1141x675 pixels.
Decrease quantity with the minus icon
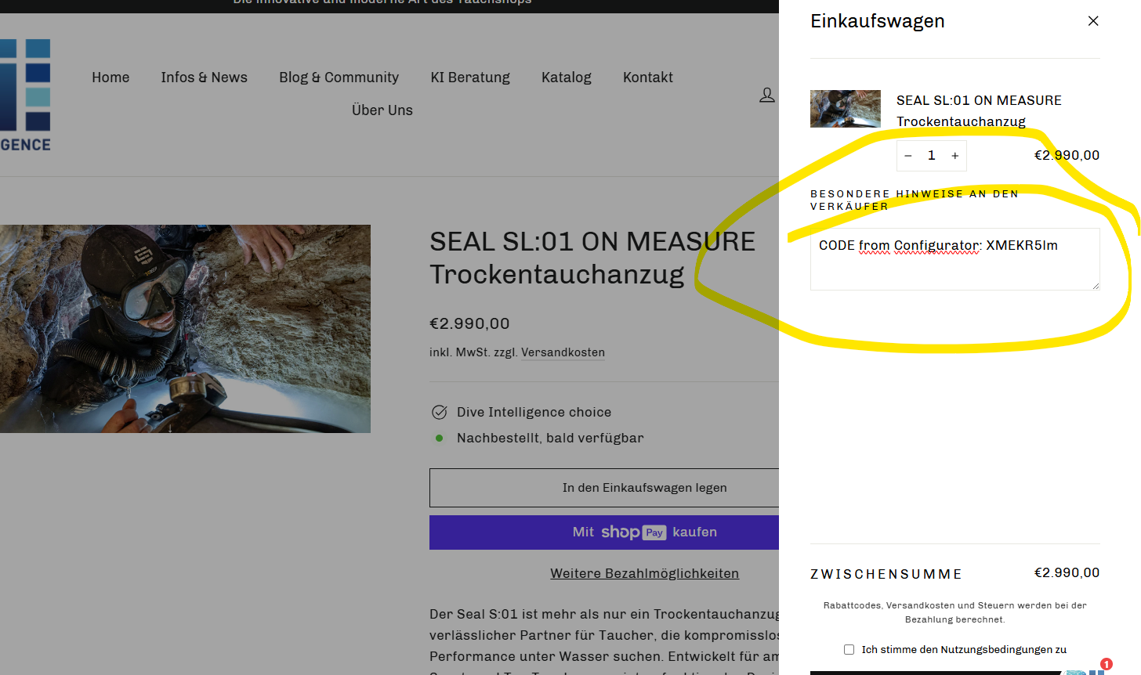(x=908, y=156)
